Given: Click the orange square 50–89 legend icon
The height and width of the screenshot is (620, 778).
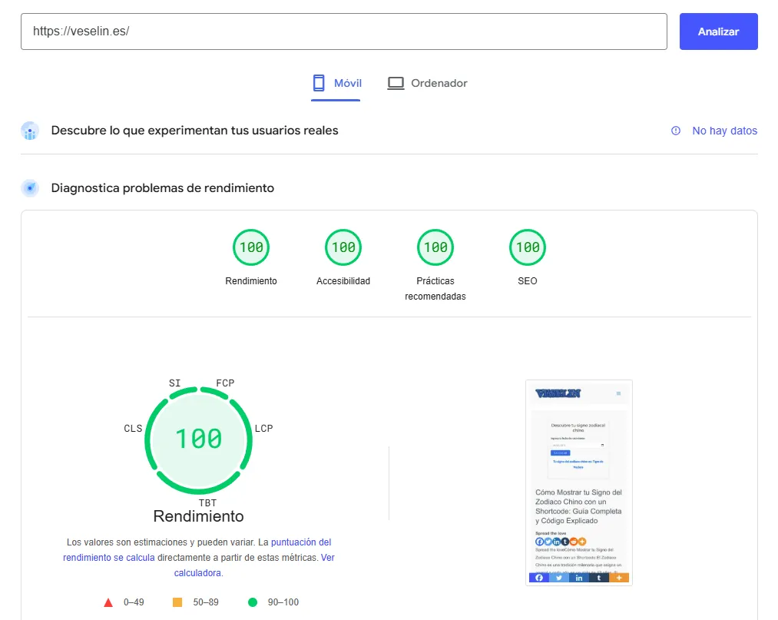Looking at the screenshot, I should coord(177,602).
